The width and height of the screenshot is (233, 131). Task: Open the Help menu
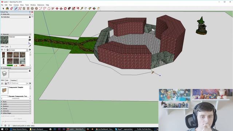tap(47, 5)
